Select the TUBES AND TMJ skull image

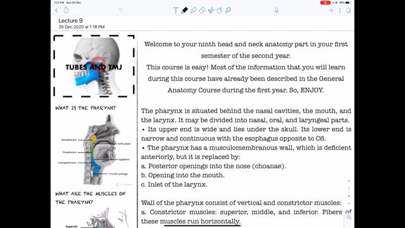tap(94, 66)
